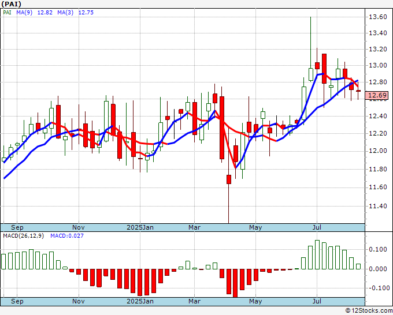Viewport: 393px width, 315px height.
Task: Click the 13.20 price axis label
Action: click(378, 49)
